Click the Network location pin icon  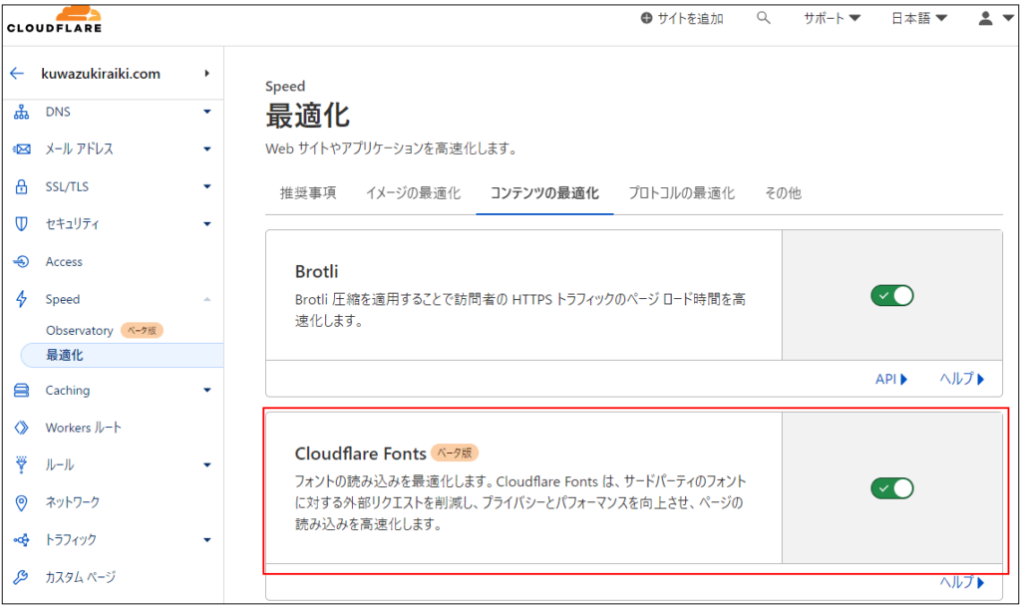(x=21, y=502)
